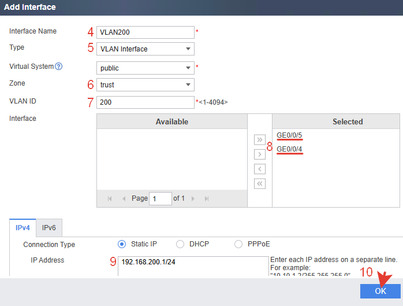
Task: Open the Virtual System help icon
Action: point(58,67)
